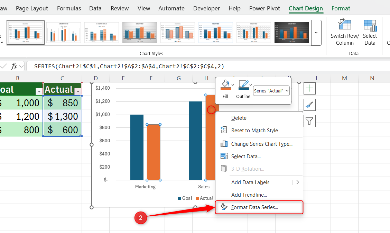Click in the SERIES formula bar
This screenshot has width=390, height=233.
(x=208, y=66)
